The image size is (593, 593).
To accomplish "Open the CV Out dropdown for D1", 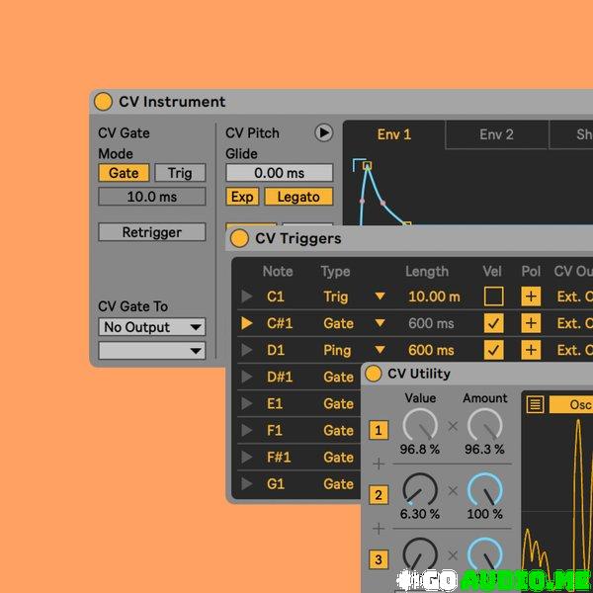I will click(574, 350).
